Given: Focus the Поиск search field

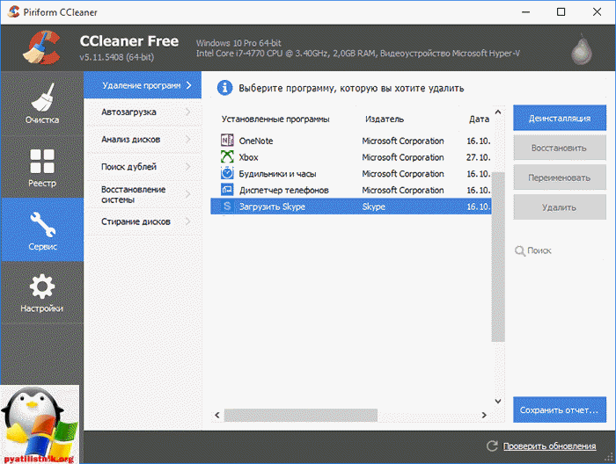Looking at the screenshot, I should tap(560, 250).
